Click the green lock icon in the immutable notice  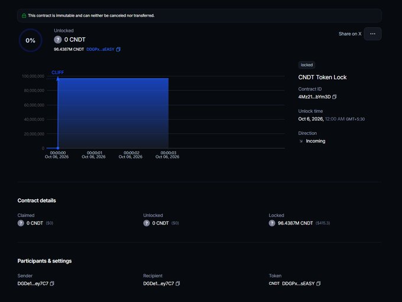pos(24,15)
